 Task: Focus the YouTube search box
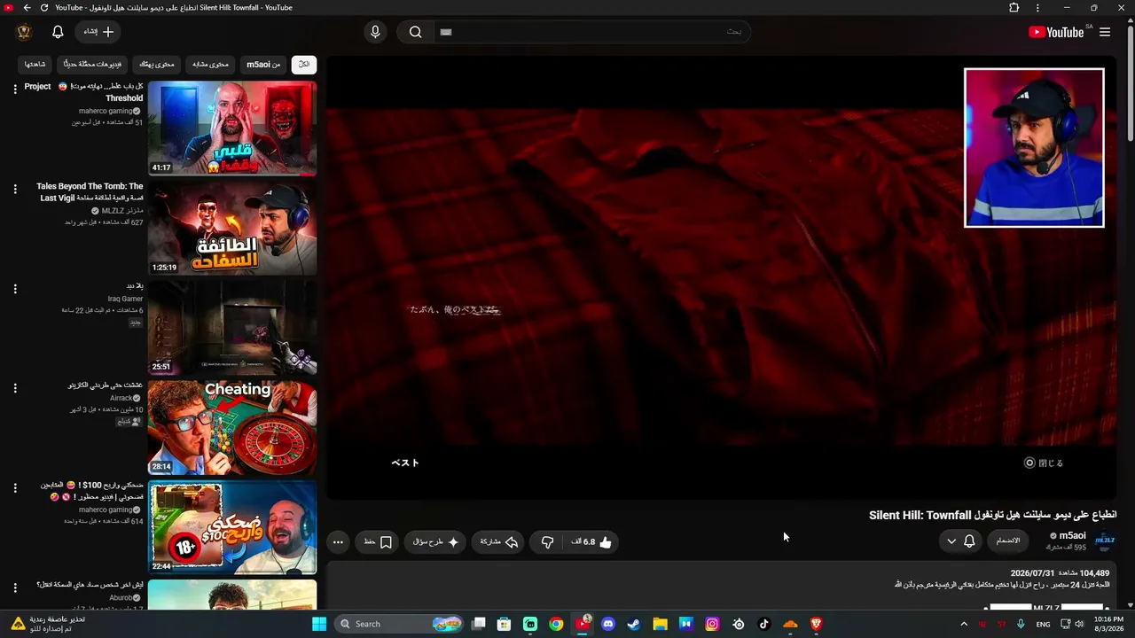coord(592,32)
